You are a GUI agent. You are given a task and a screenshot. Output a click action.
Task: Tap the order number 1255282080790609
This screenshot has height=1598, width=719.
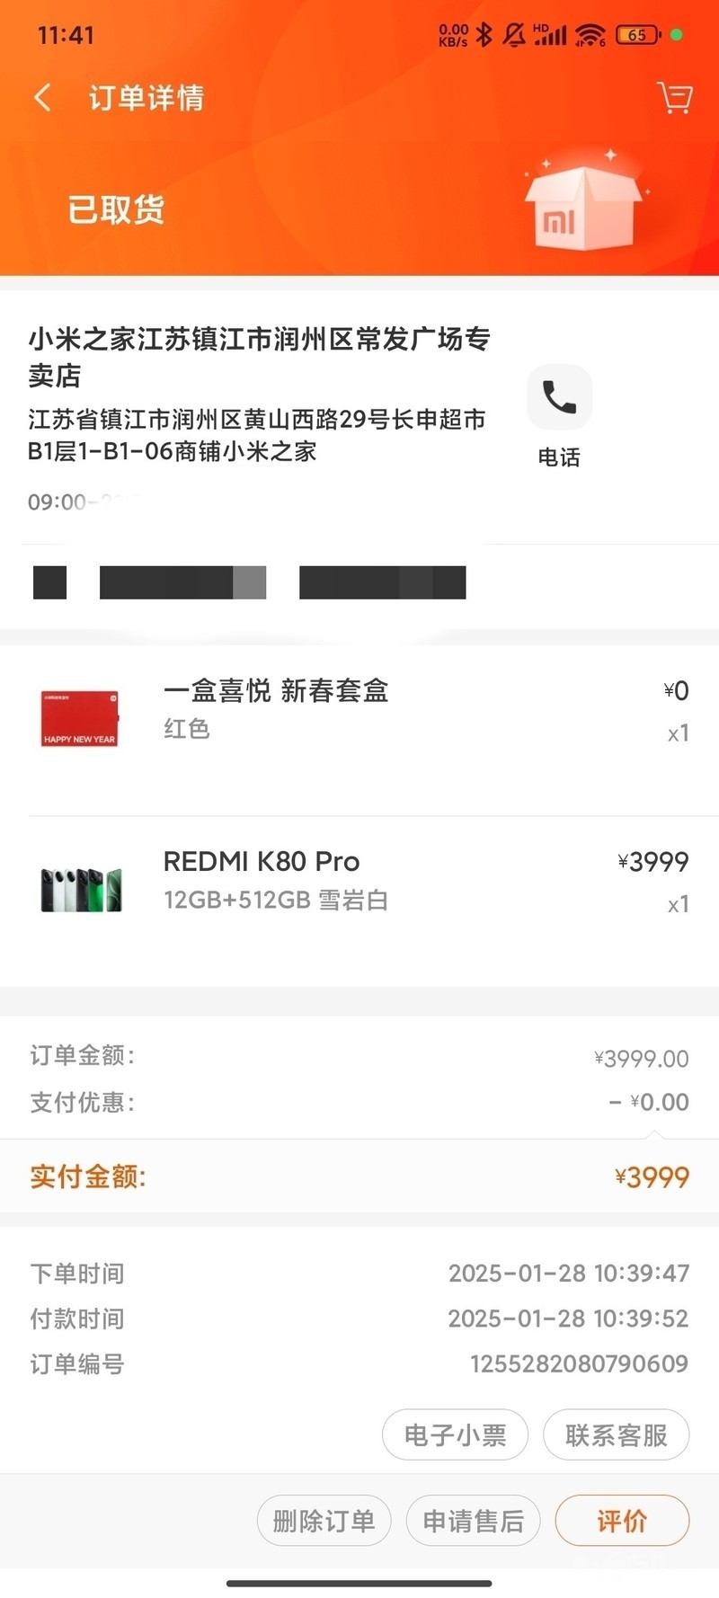click(x=579, y=1363)
